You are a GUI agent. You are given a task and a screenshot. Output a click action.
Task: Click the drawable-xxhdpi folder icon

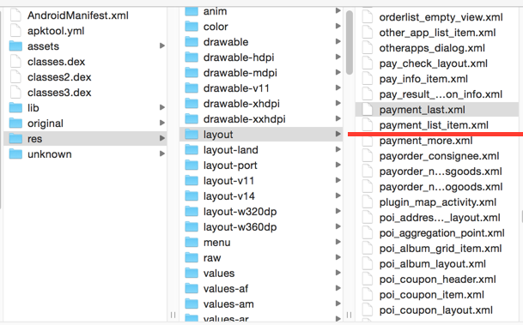pos(192,119)
